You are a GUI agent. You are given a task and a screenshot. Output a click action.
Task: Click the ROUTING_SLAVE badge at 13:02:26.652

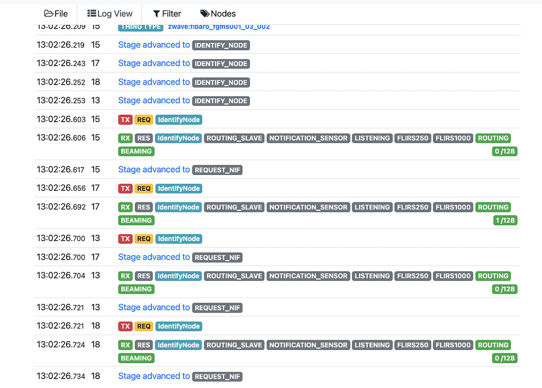pyautogui.click(x=234, y=345)
